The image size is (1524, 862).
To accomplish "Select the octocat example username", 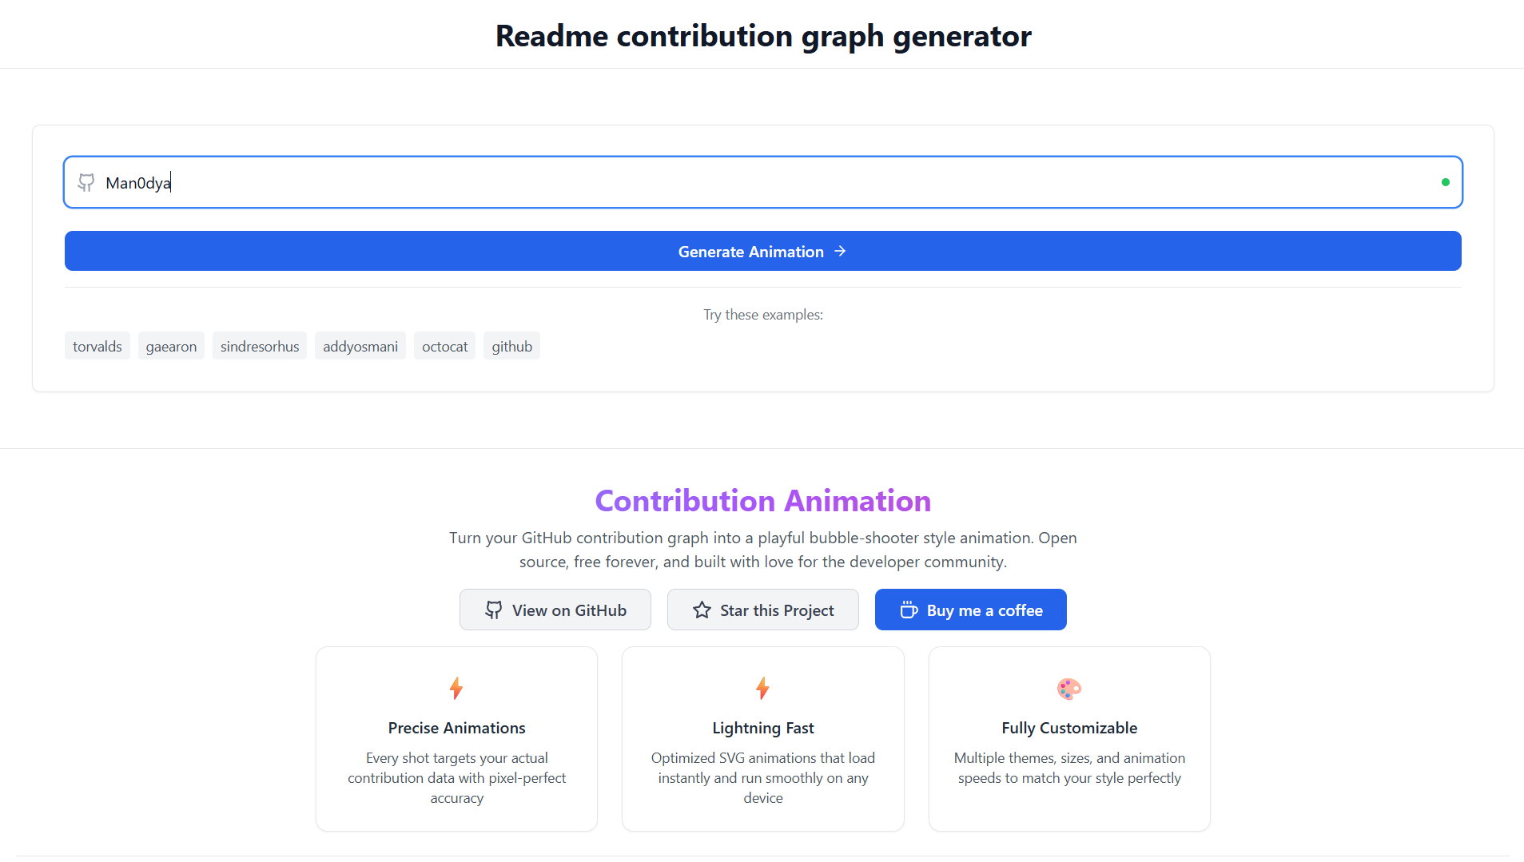I will point(444,346).
